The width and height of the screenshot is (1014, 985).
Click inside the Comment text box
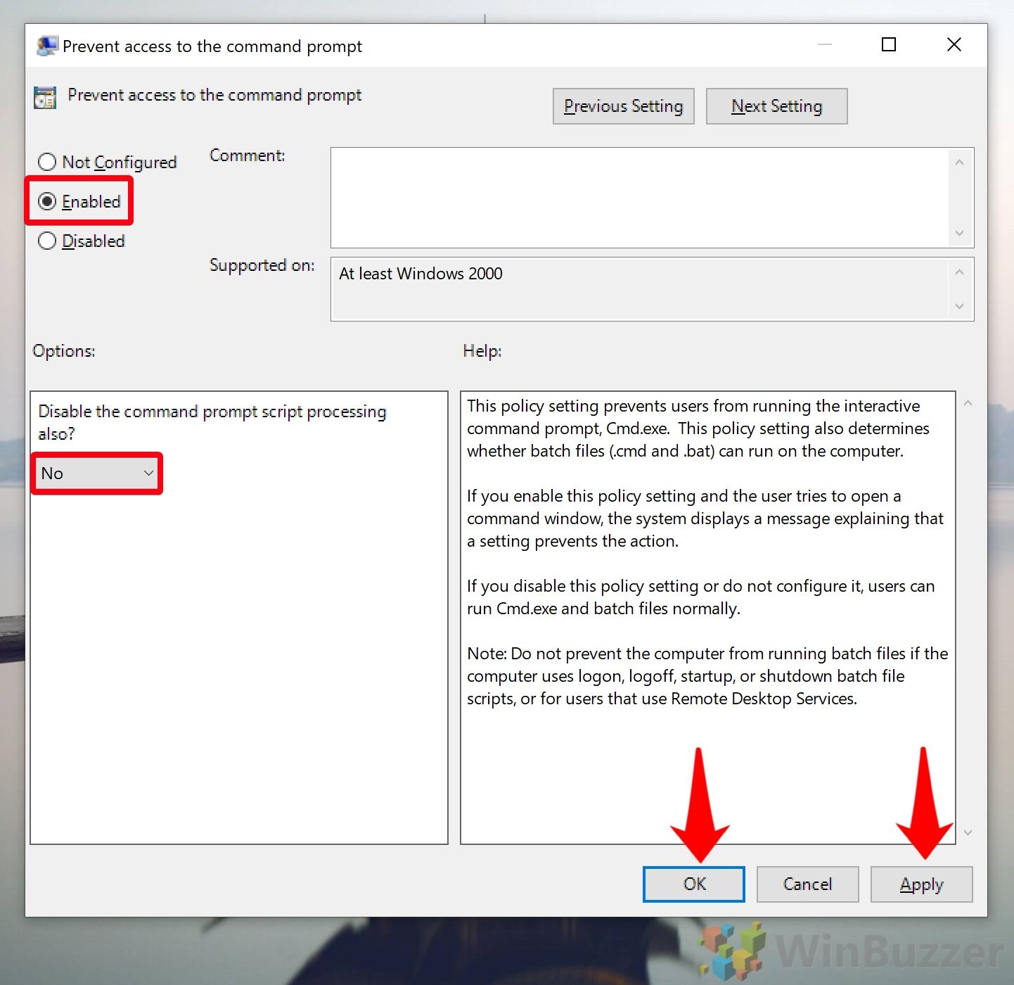click(x=638, y=198)
